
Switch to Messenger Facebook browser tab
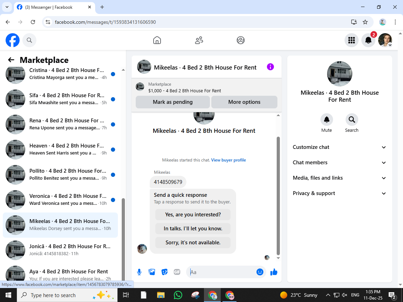[55, 7]
